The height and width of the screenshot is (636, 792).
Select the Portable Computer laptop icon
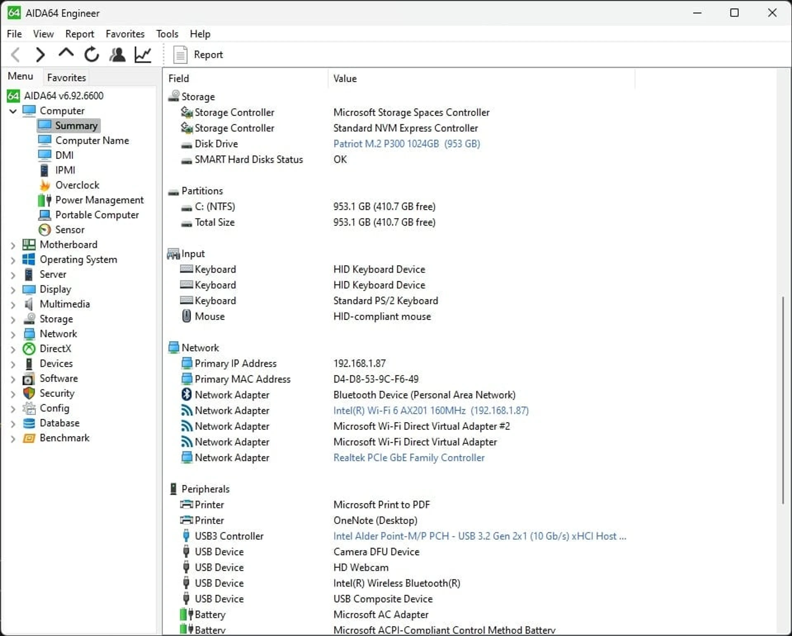coord(45,215)
